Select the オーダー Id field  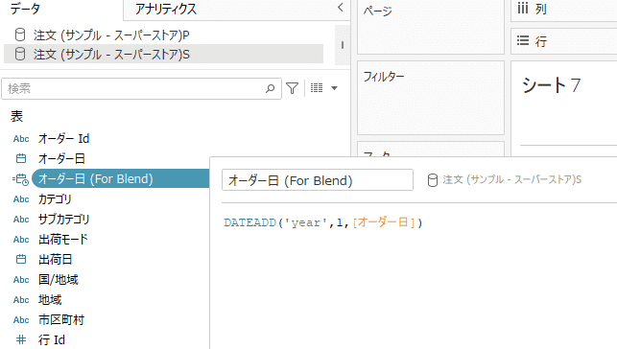(x=63, y=138)
